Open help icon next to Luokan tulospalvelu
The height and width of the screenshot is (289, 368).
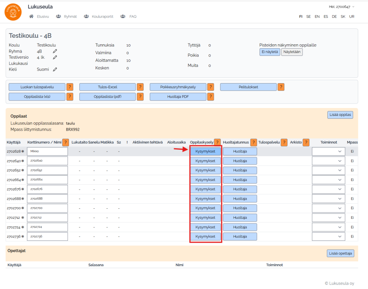[x=70, y=87]
